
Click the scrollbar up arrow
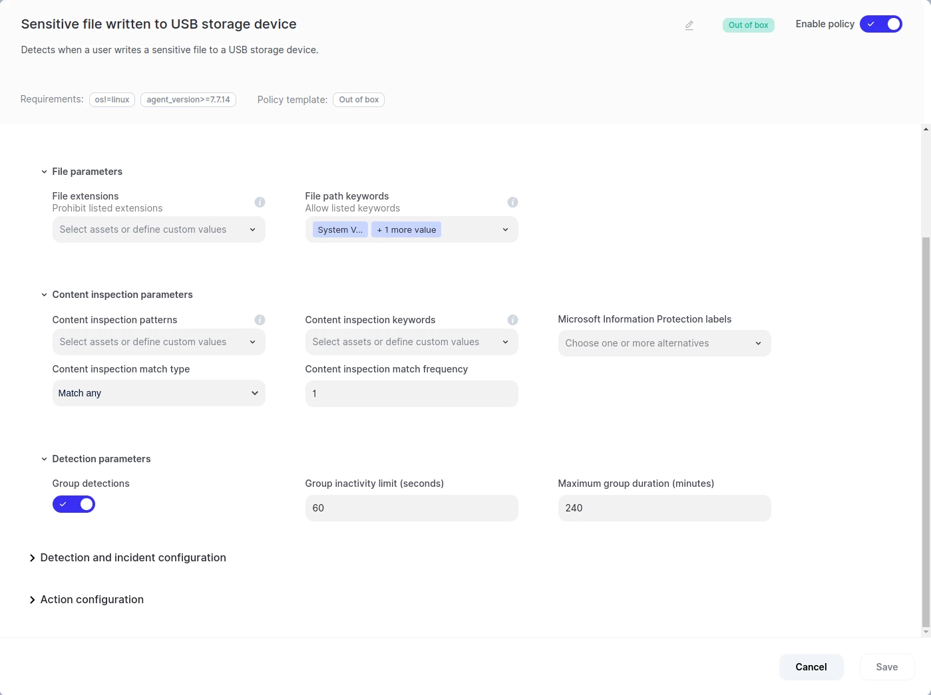click(x=926, y=129)
